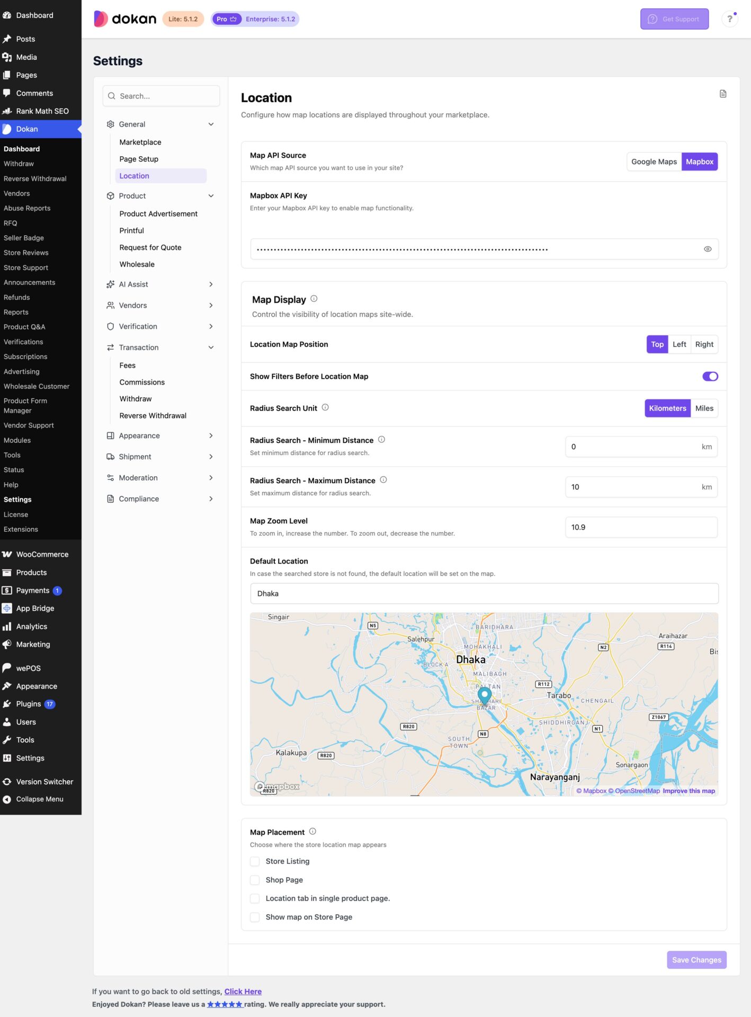The image size is (751, 1017).
Task: Reveal Mapbox API key with eye icon
Action: click(x=707, y=249)
